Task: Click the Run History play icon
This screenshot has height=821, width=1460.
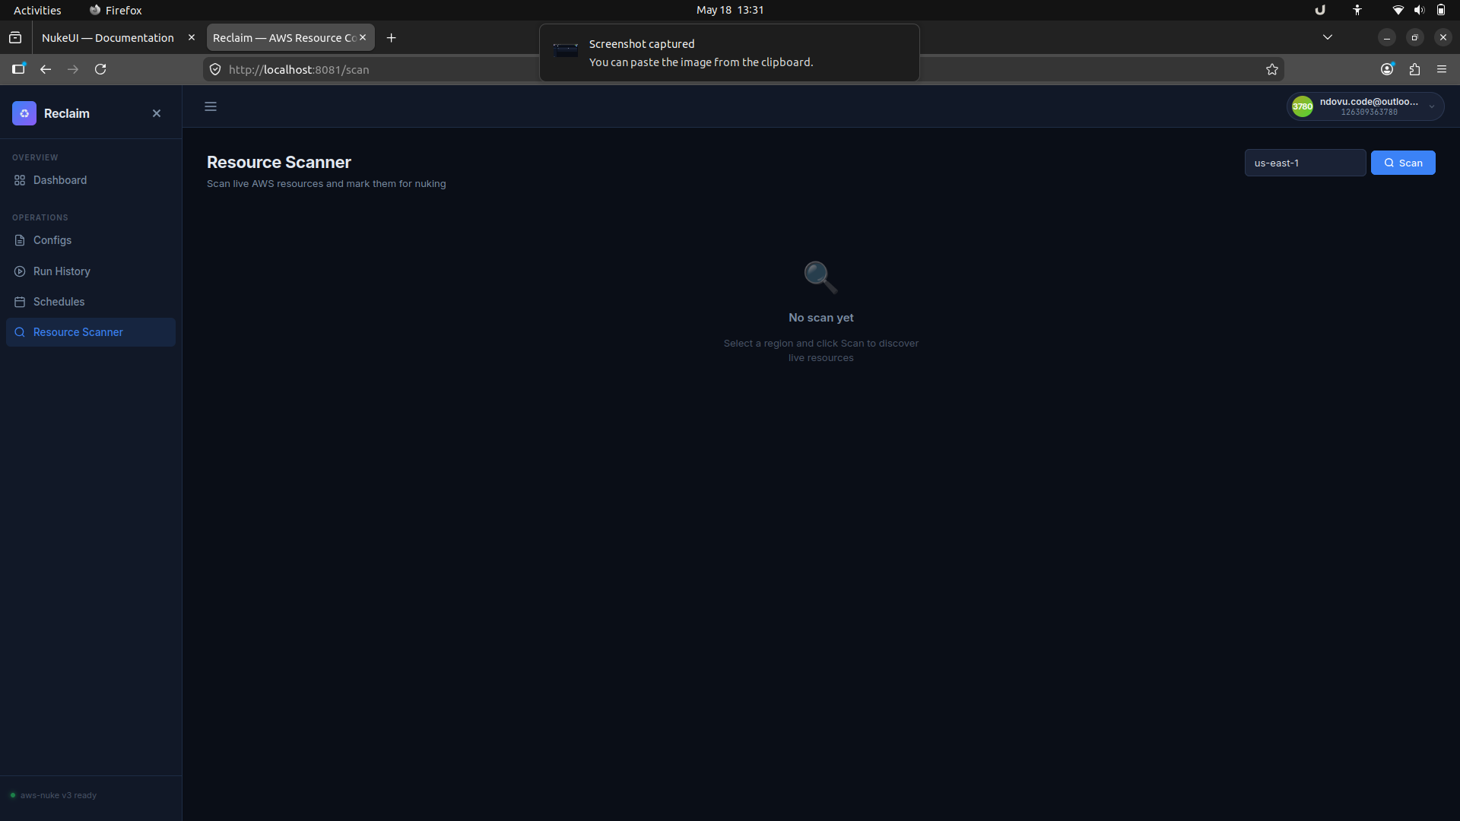Action: [x=20, y=271]
